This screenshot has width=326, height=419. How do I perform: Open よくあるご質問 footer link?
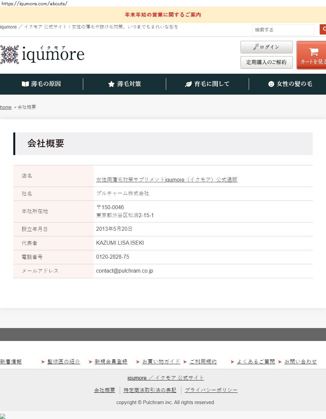[256, 362]
